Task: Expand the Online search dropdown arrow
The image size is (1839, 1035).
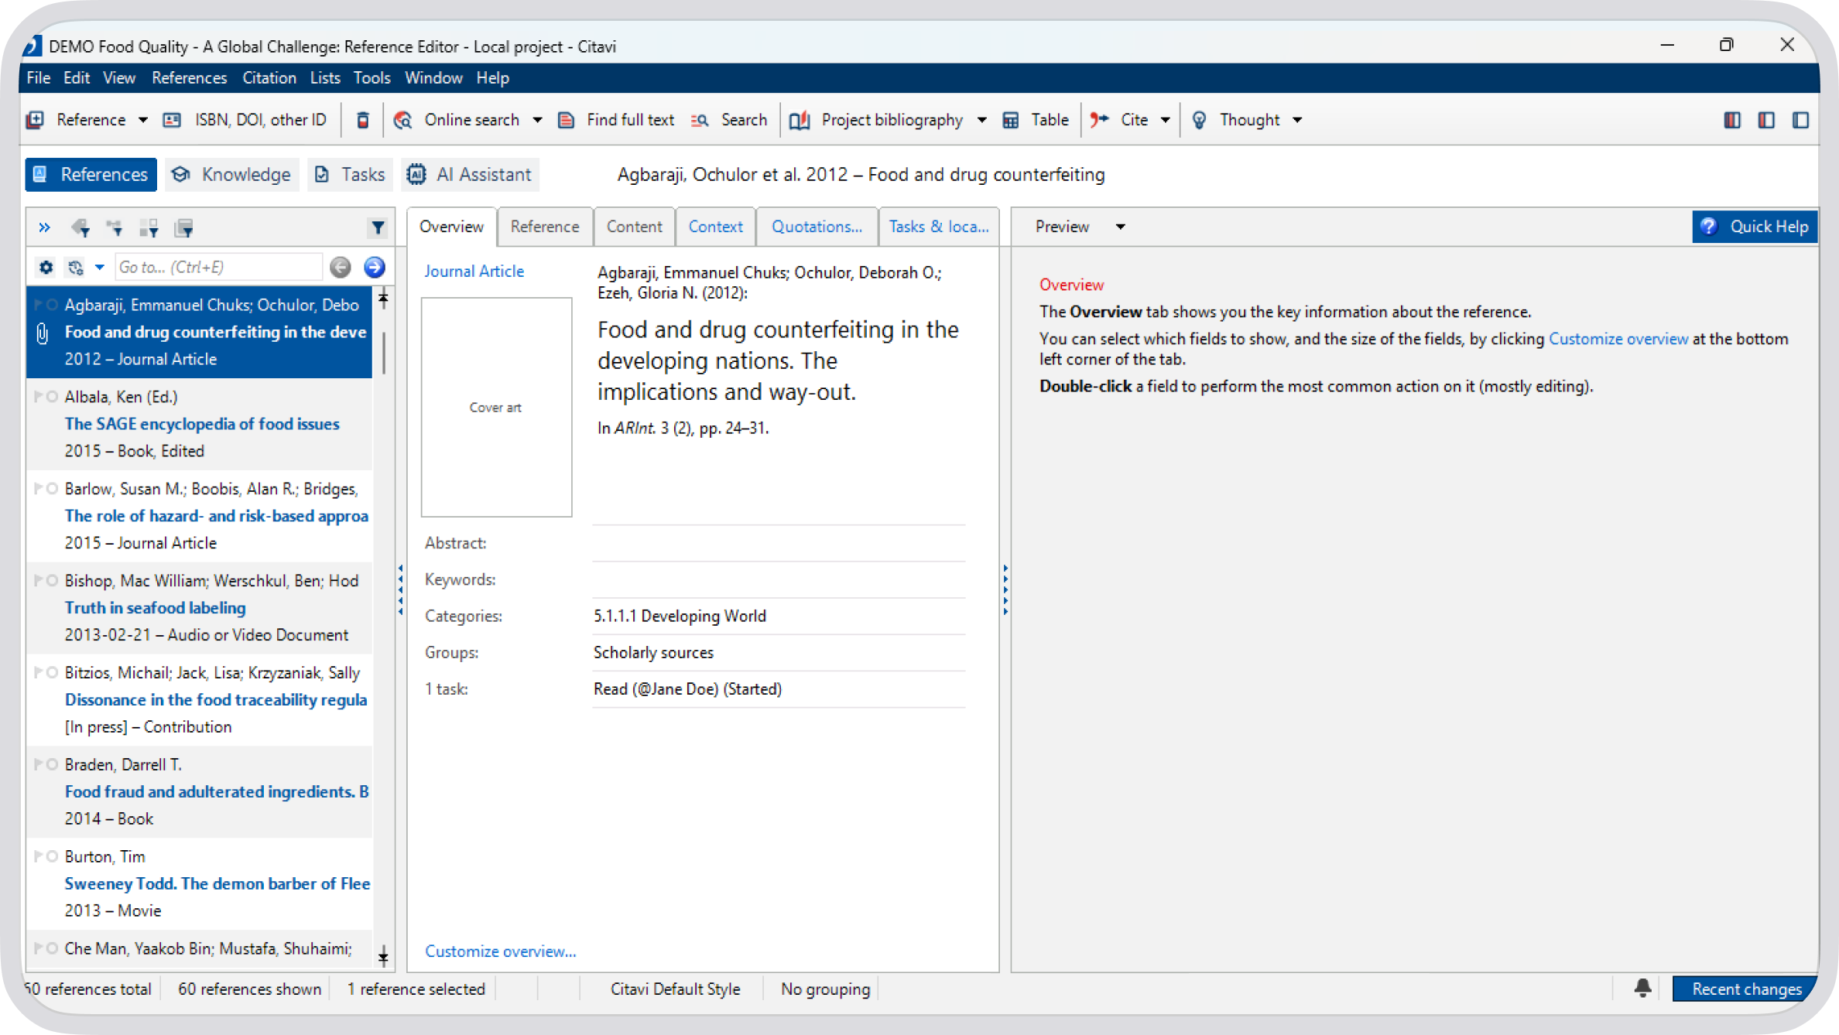Action: [x=537, y=120]
